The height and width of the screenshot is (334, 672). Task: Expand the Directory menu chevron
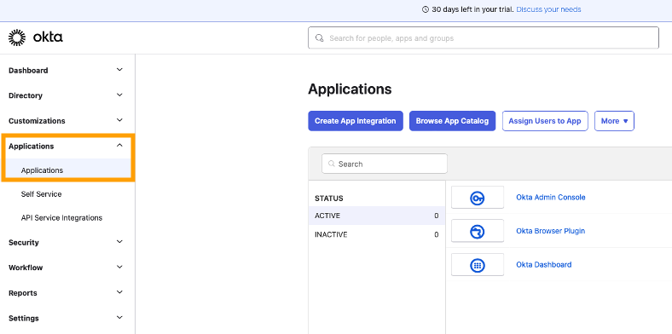tap(119, 95)
